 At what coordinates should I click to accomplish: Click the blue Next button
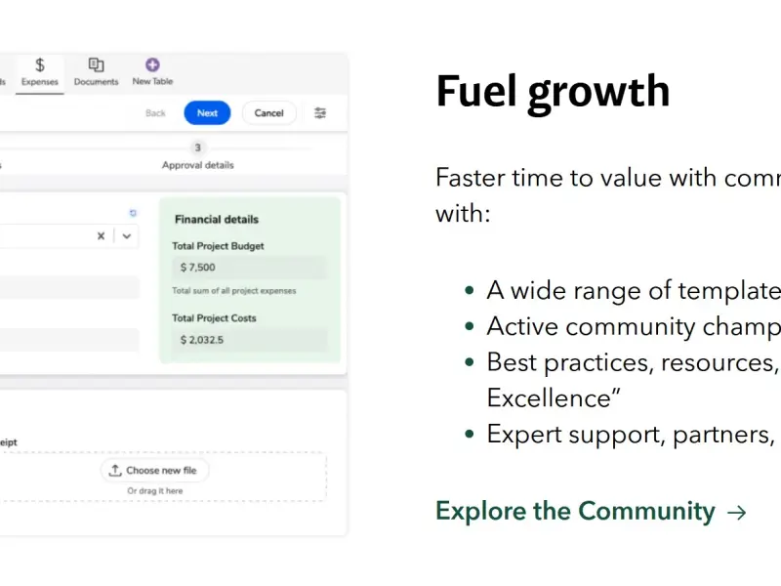207,113
